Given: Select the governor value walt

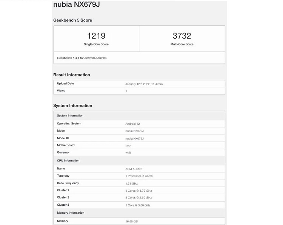Looking at the screenshot, I should click(x=128, y=153).
